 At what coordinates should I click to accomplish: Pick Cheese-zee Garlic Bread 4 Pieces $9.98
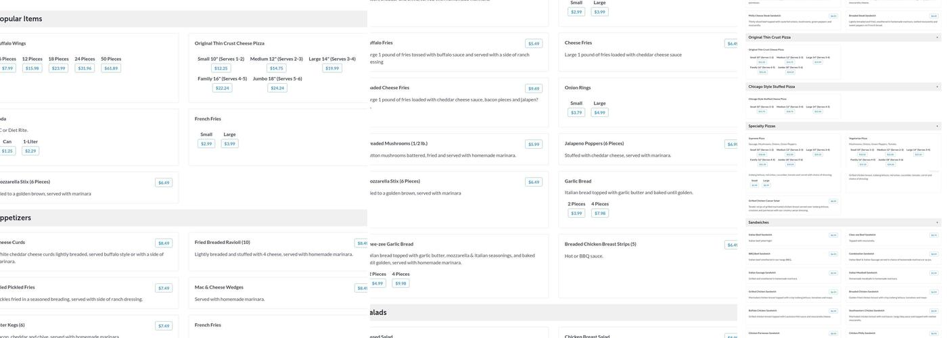pos(400,283)
